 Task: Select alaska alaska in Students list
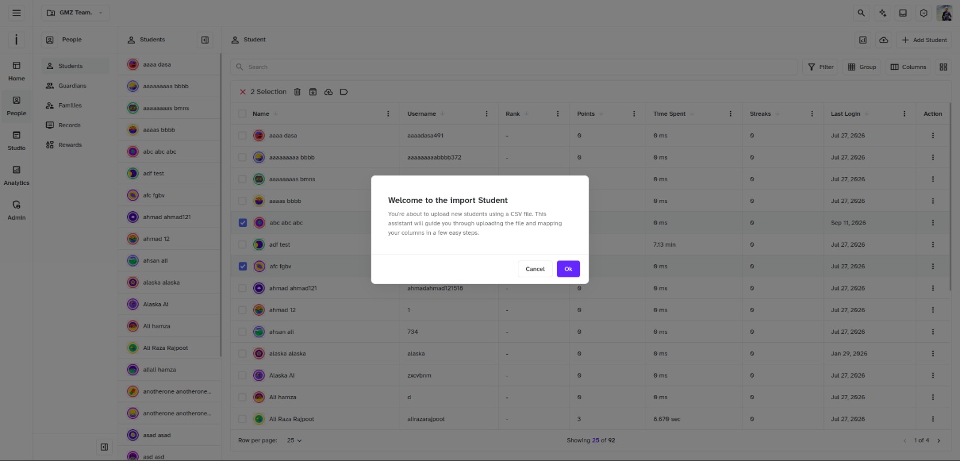(x=170, y=283)
